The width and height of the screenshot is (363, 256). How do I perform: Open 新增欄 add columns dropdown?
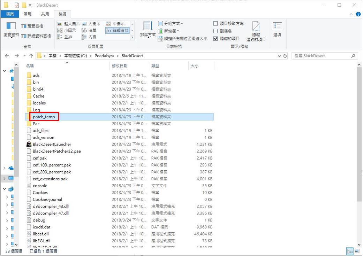coord(168,31)
